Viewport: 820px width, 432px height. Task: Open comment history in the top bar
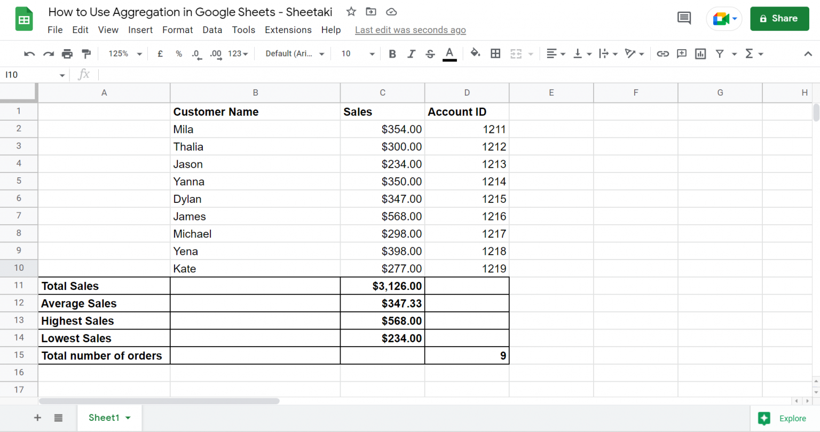[x=684, y=18]
